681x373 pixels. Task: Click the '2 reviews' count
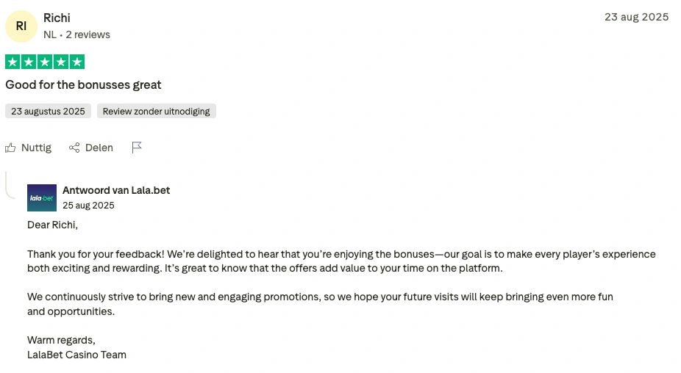coord(88,35)
